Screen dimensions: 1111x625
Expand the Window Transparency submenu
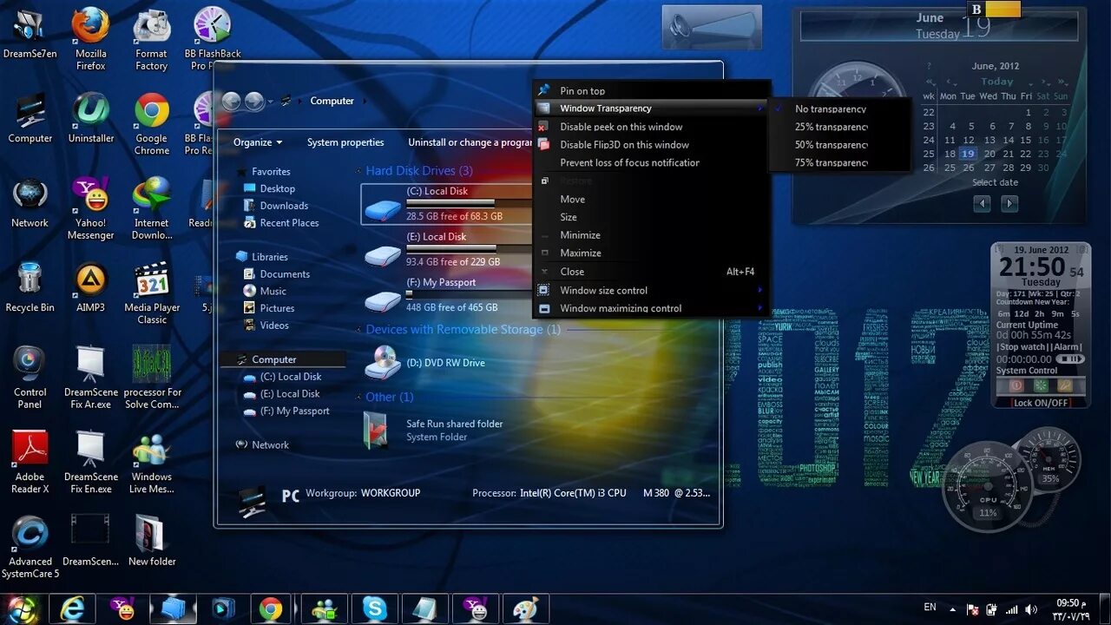[x=651, y=109]
